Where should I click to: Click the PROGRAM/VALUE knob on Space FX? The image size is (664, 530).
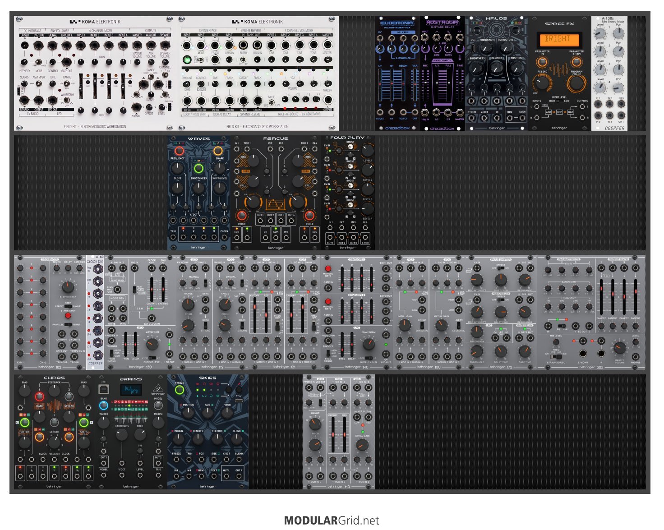[x=576, y=83]
